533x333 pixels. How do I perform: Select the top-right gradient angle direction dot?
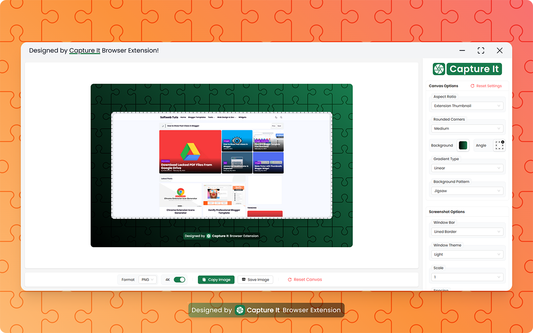pos(503,142)
